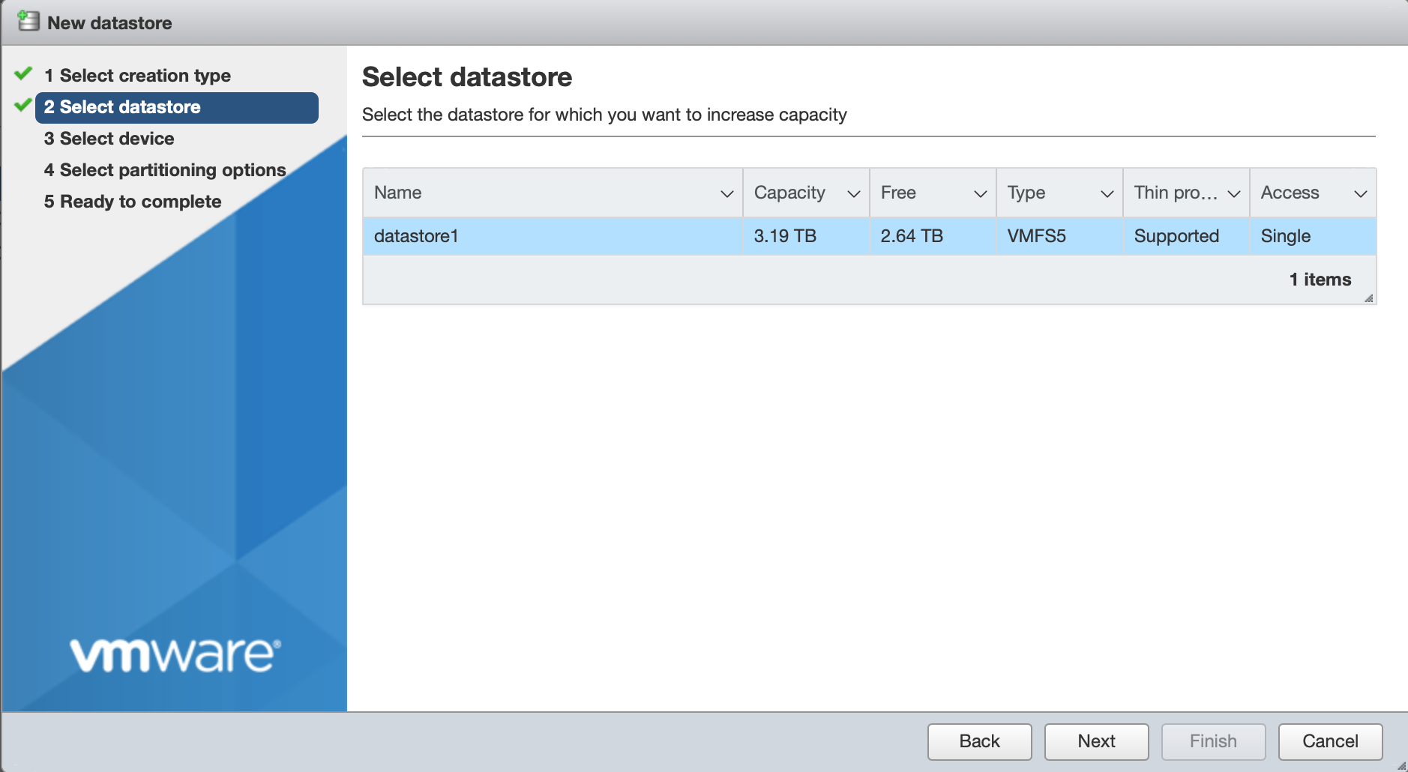Expand the Thin provisioning column chevron
Viewport: 1408px width, 772px height.
(x=1233, y=194)
